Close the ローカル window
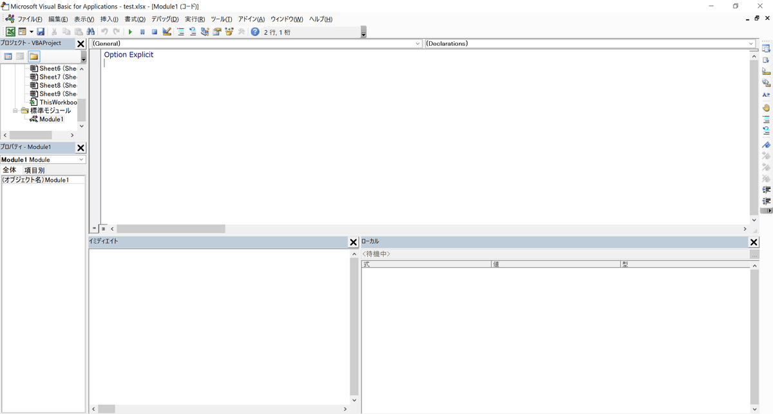773x414 pixels. (x=754, y=242)
